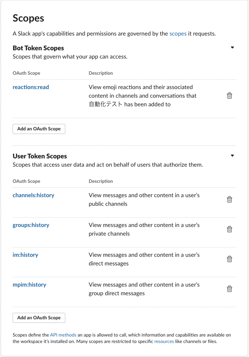Open the groups:history scope link

point(31,225)
